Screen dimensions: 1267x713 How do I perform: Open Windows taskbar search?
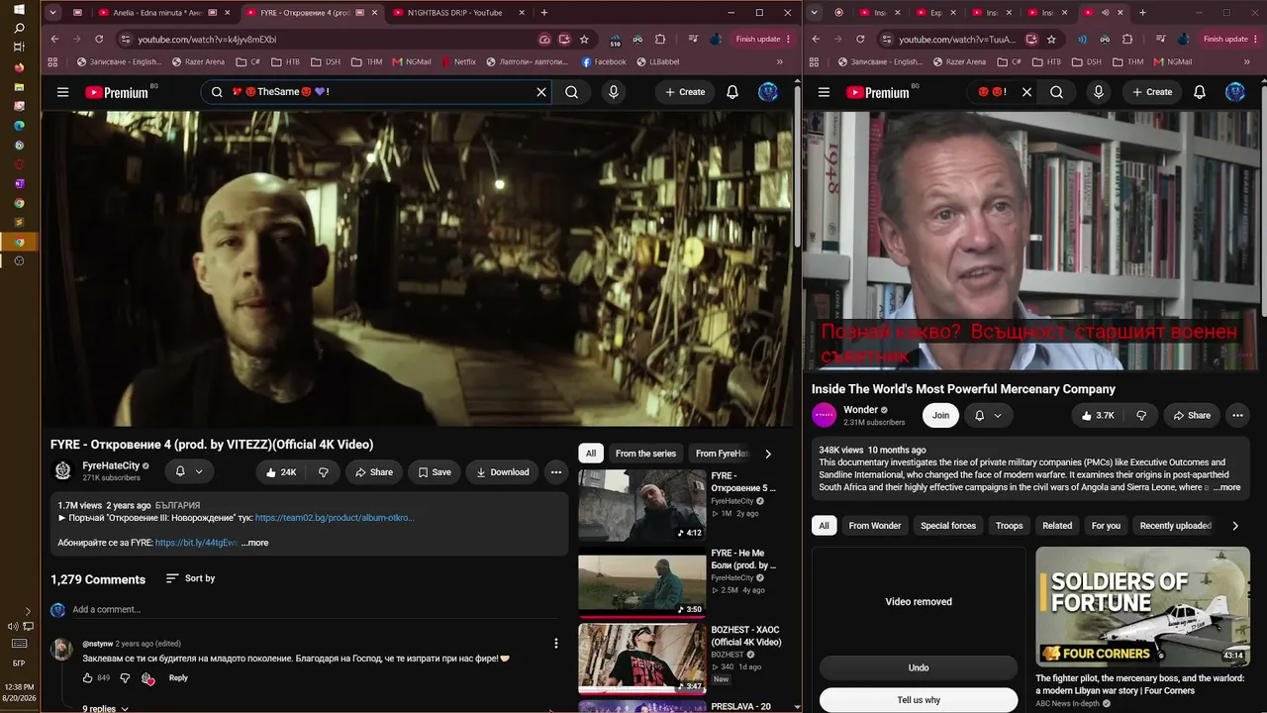point(19,29)
